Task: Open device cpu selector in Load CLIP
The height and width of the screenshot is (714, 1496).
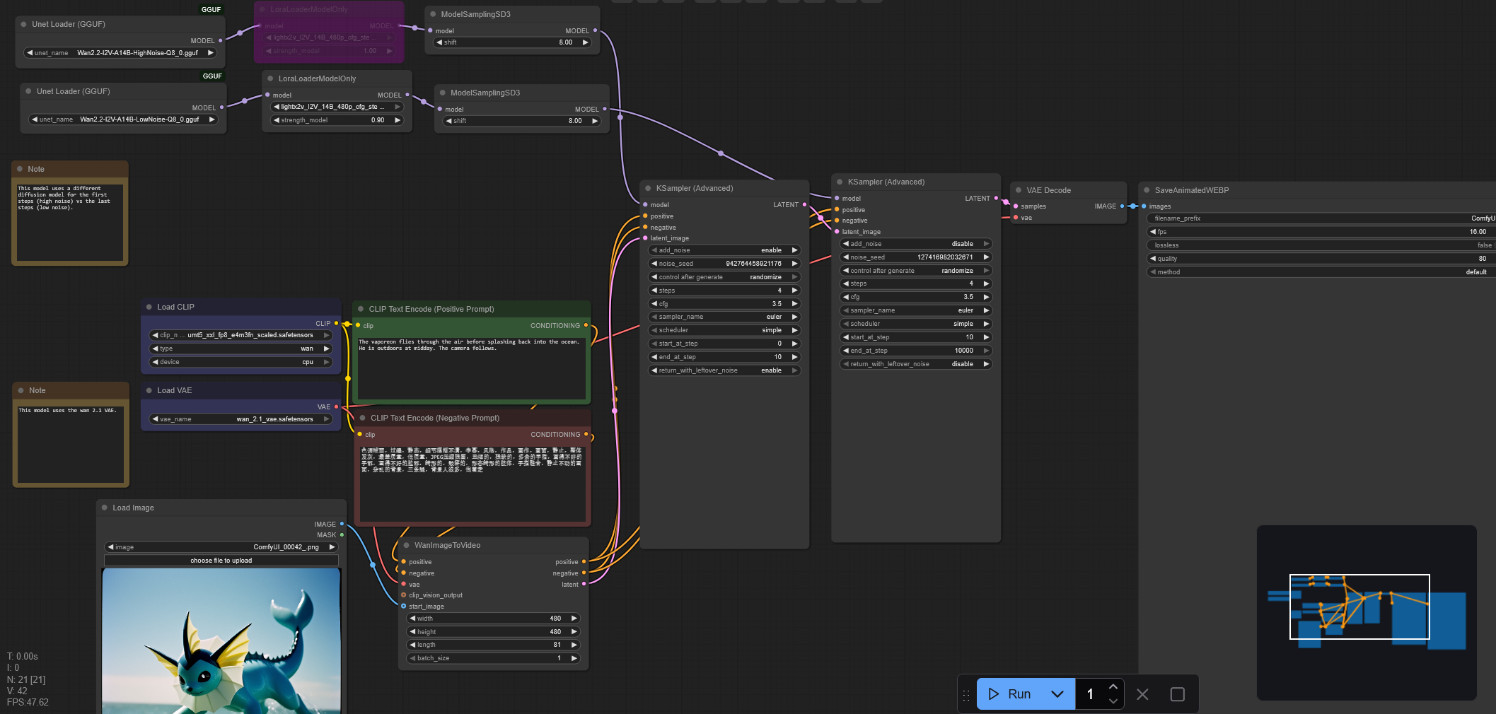Action: [x=240, y=362]
